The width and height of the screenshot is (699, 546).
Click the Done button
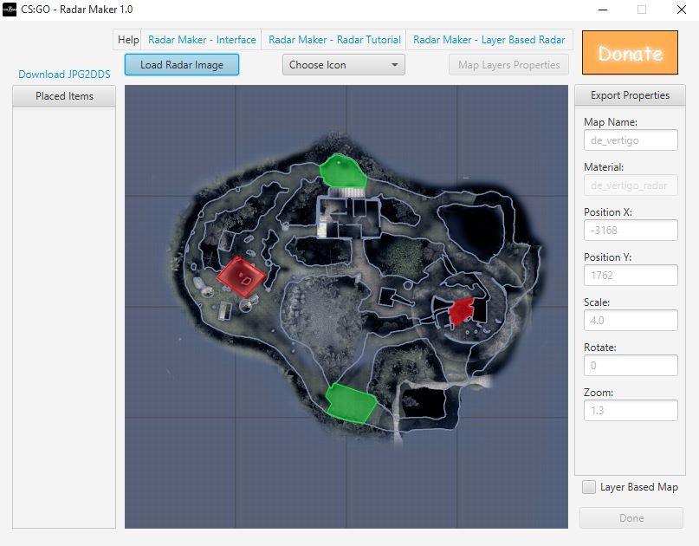pyautogui.click(x=631, y=518)
